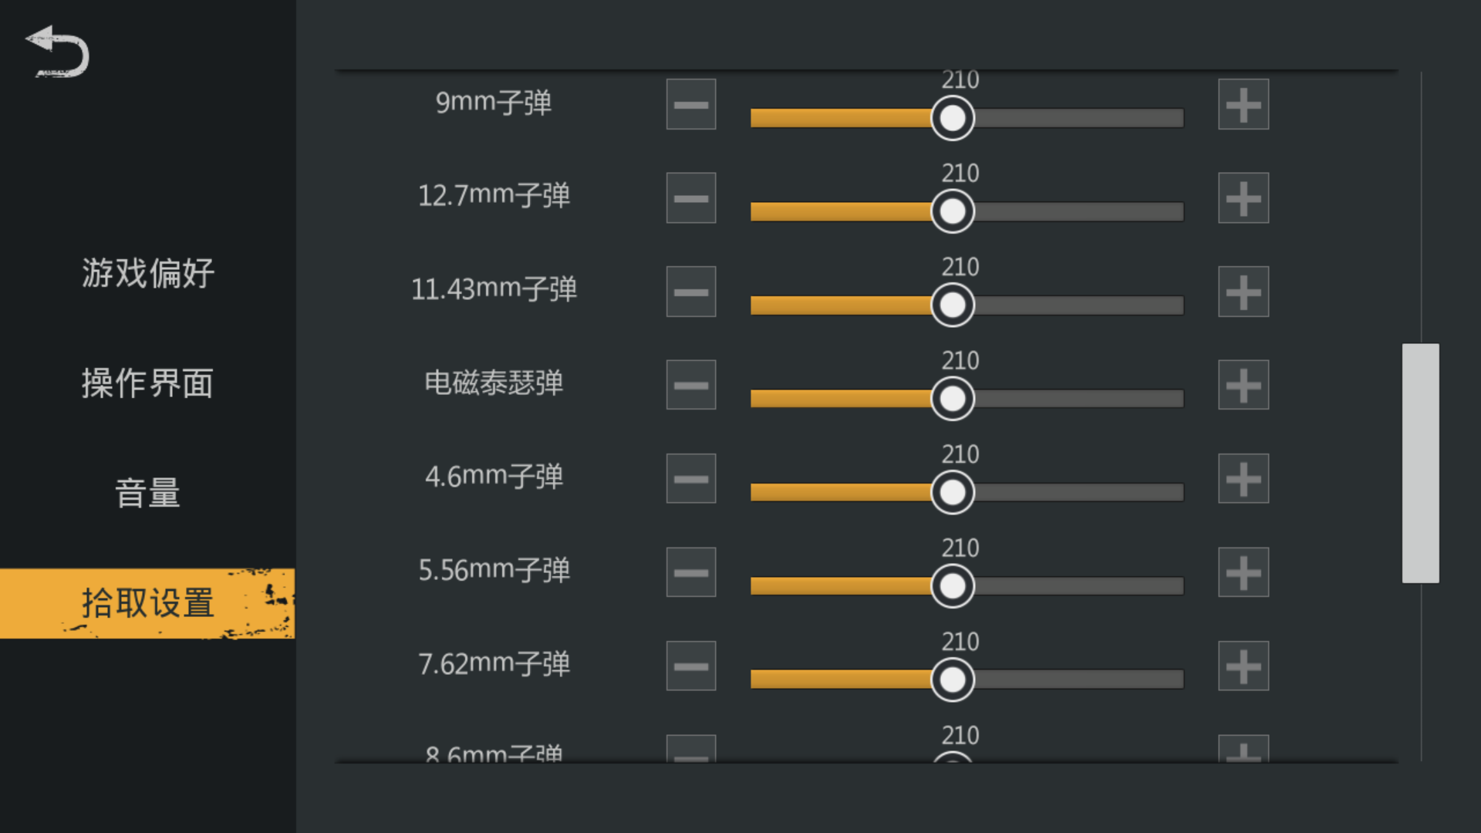
Task: Click the 5.56mm子弹 slider handle
Action: click(x=953, y=586)
